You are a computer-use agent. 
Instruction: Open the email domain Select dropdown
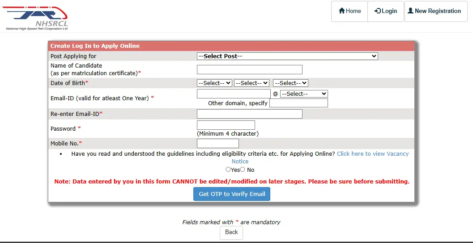pos(304,94)
